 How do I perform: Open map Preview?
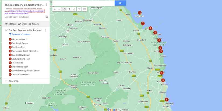(x=34, y=24)
